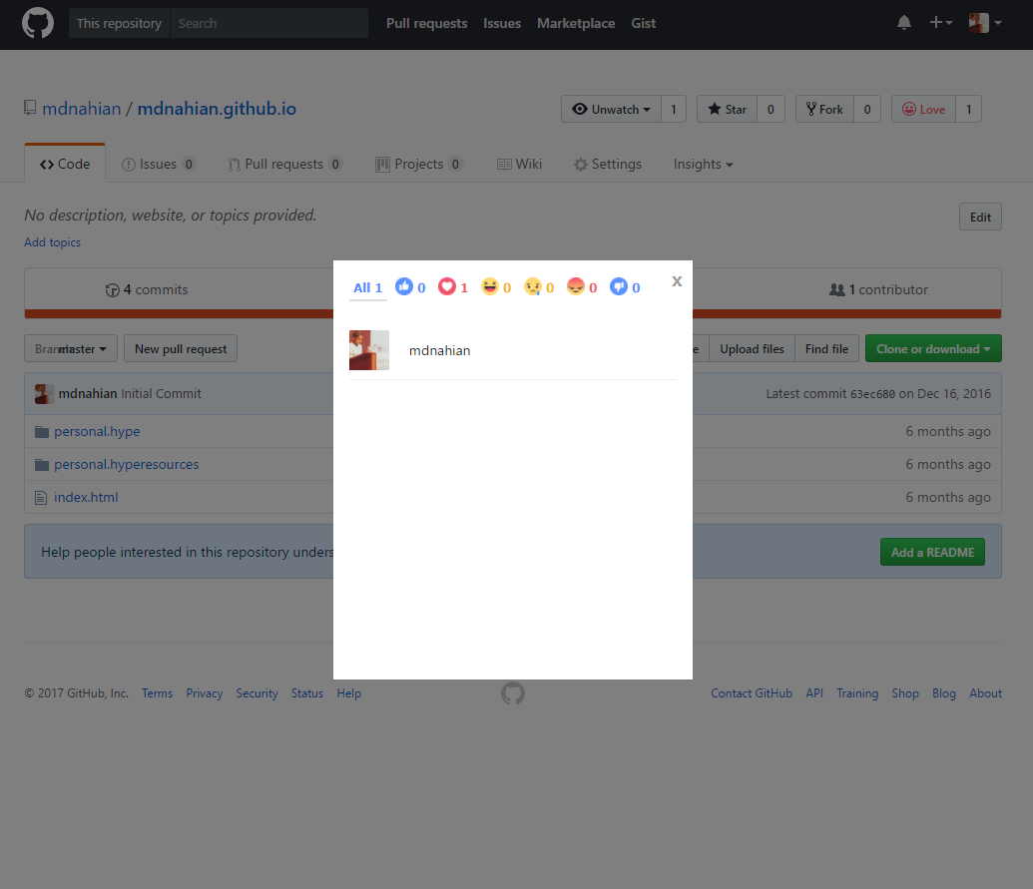Expand the Clone or download dropdown
Viewport: 1033px width, 889px height.
(933, 349)
